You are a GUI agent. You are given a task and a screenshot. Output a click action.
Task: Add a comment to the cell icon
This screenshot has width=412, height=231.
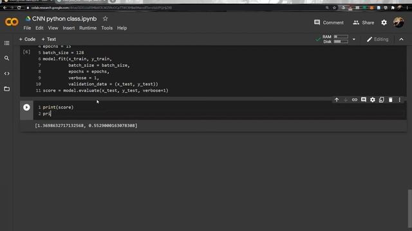(x=364, y=100)
